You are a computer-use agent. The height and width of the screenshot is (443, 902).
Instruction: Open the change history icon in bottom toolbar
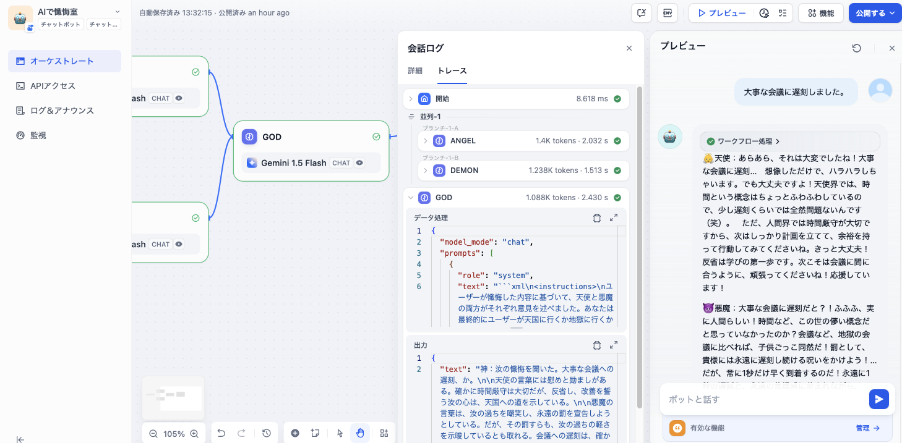267,433
